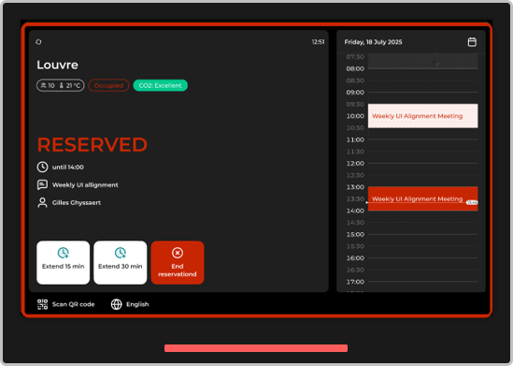
Task: Select the Occupied status badge
Action: (108, 85)
